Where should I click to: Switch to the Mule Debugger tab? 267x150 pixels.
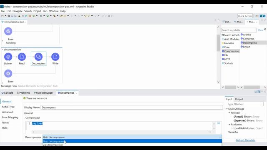coord(43,93)
